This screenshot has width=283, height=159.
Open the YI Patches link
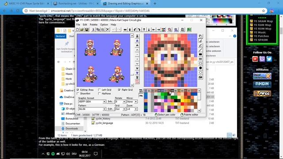pos(261,36)
